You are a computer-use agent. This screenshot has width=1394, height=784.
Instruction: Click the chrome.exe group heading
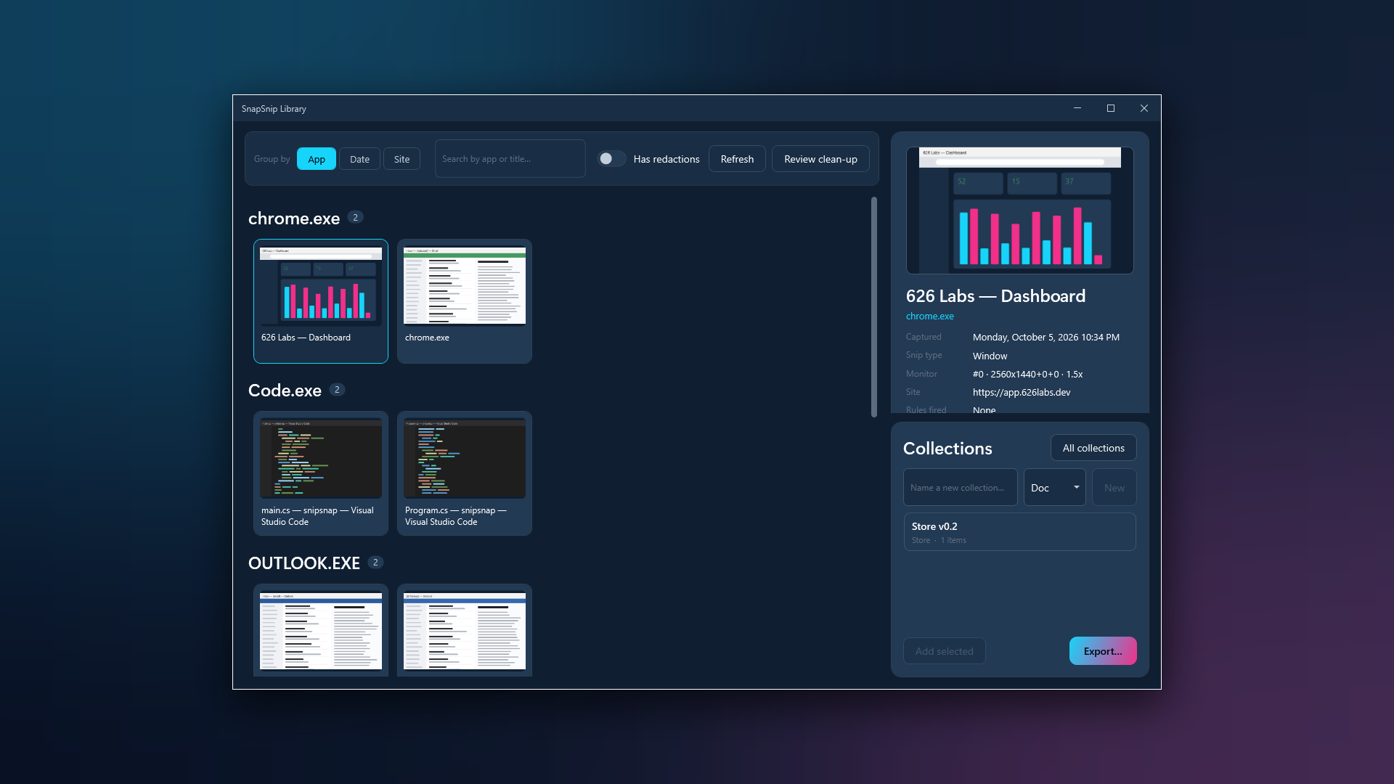294,219
